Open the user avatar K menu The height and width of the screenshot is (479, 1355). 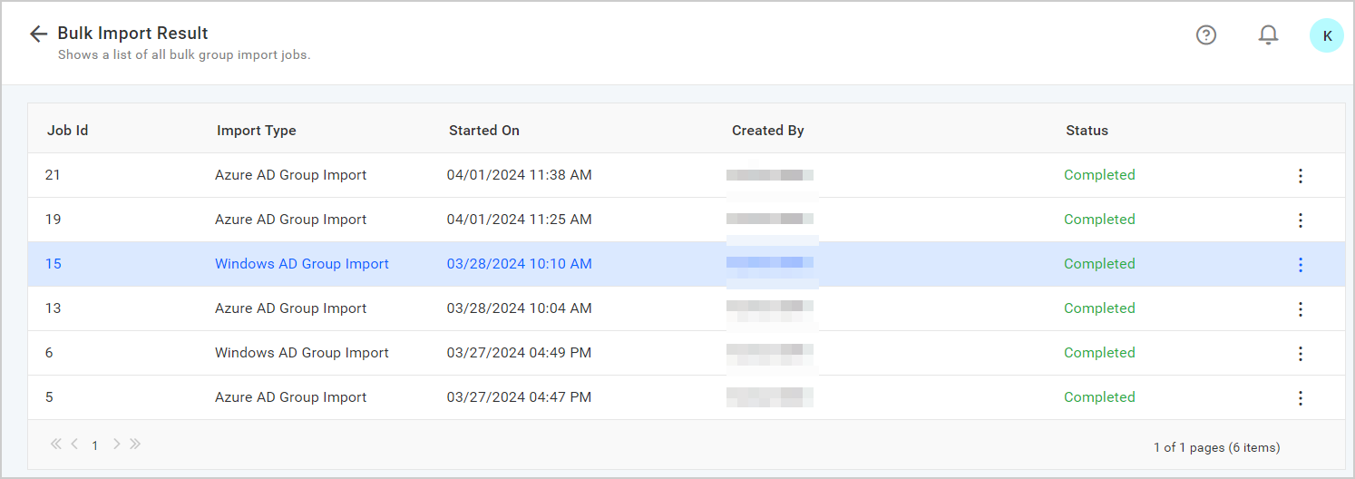point(1326,36)
